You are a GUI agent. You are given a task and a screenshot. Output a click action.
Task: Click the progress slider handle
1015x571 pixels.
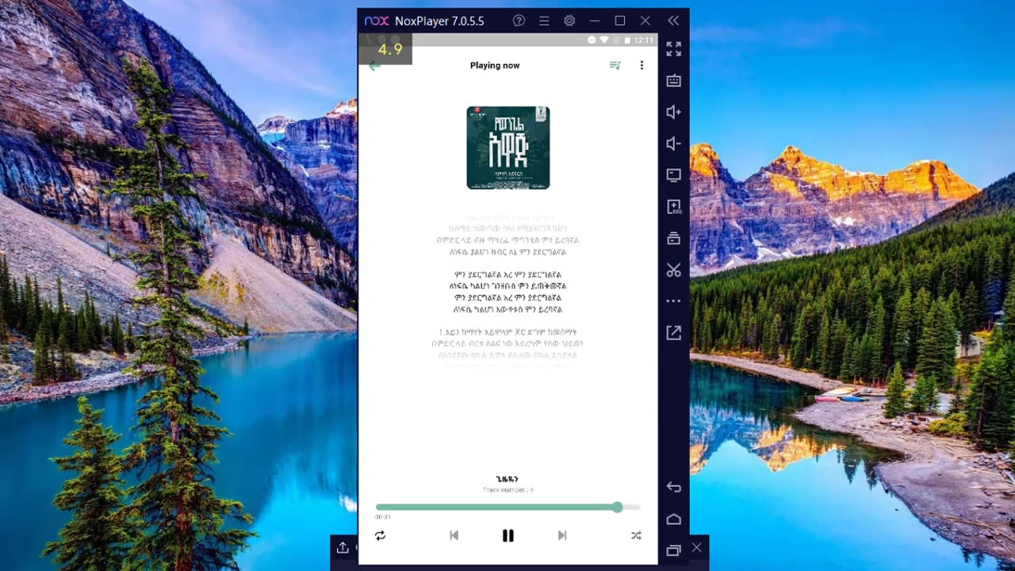tap(617, 507)
